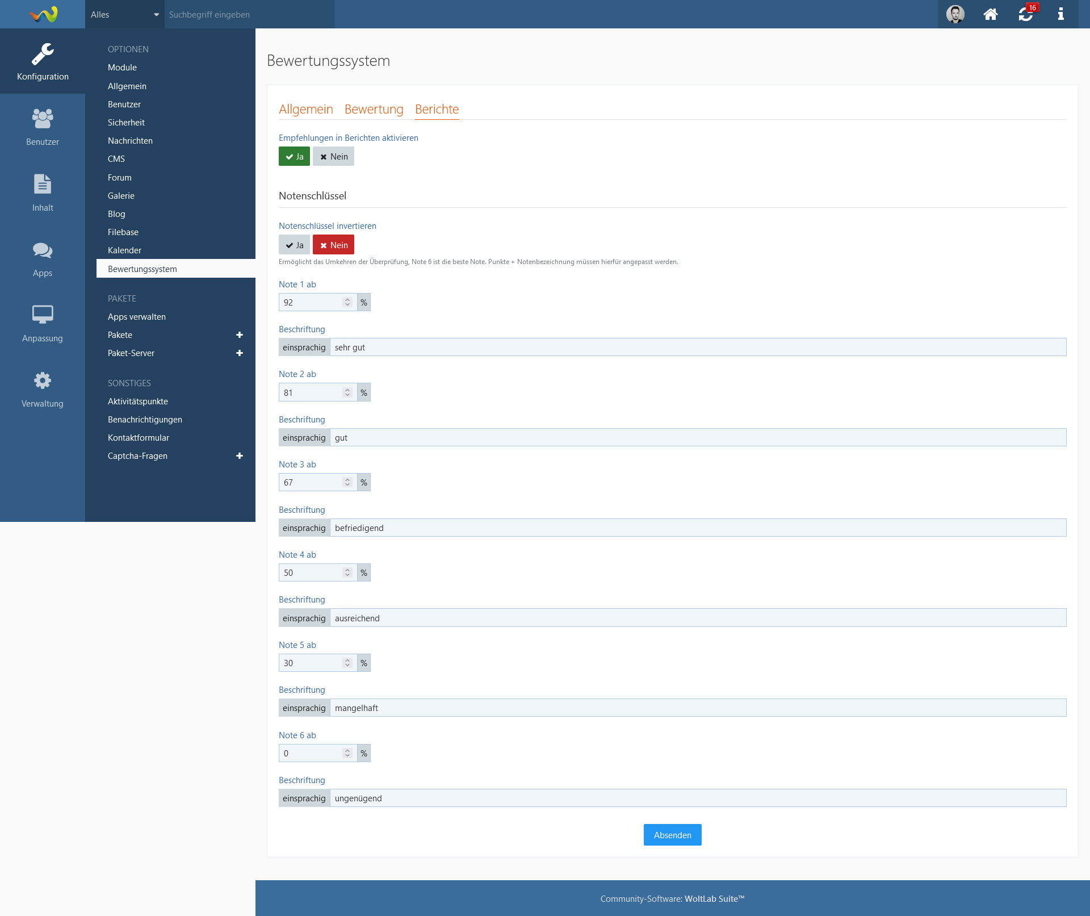Click the plus icon next to Captcha-Fragen
The width and height of the screenshot is (1090, 916).
pos(240,456)
